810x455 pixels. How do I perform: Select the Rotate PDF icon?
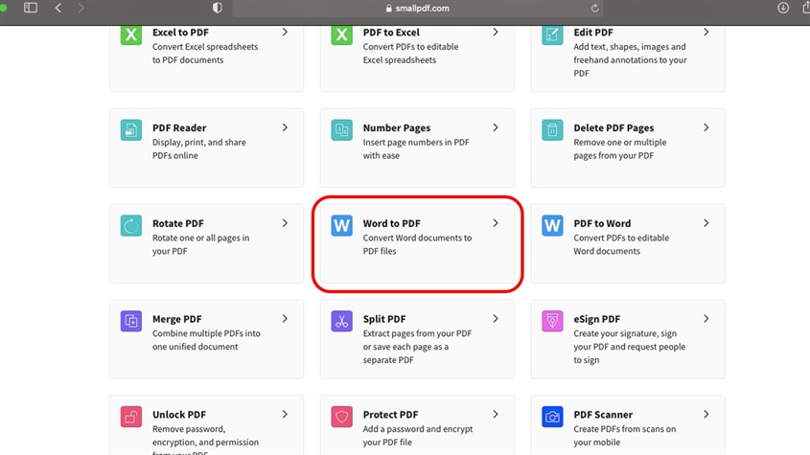(x=131, y=226)
